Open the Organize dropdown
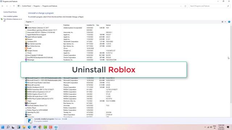 pos(29,22)
